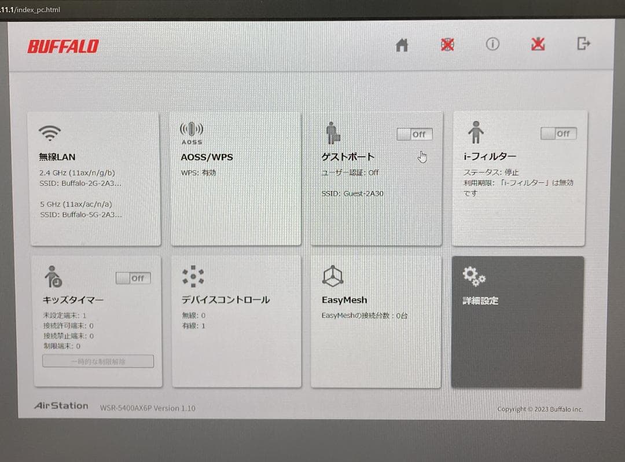Go to the home screen via house icon
The width and height of the screenshot is (625, 462).
(x=402, y=44)
